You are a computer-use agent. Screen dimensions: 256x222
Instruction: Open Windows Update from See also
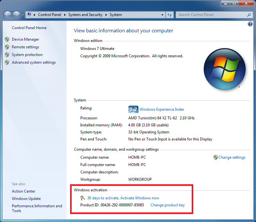pos(26,198)
